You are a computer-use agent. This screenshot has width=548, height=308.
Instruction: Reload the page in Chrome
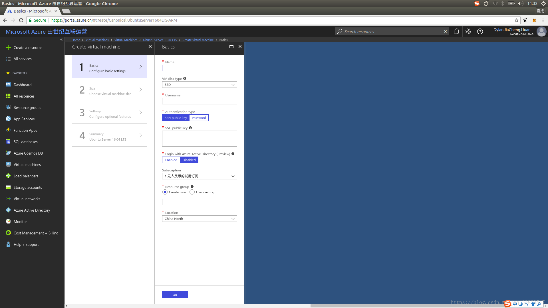(21, 20)
